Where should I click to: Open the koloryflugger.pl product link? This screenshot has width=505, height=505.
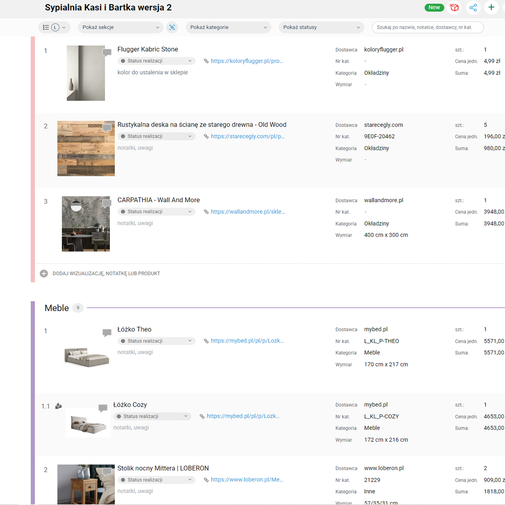tap(247, 61)
